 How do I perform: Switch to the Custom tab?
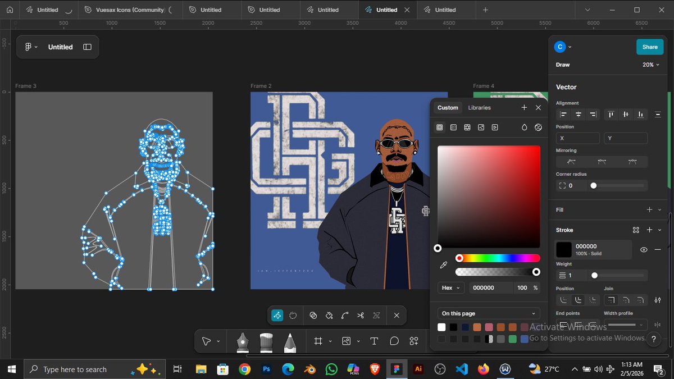448,108
